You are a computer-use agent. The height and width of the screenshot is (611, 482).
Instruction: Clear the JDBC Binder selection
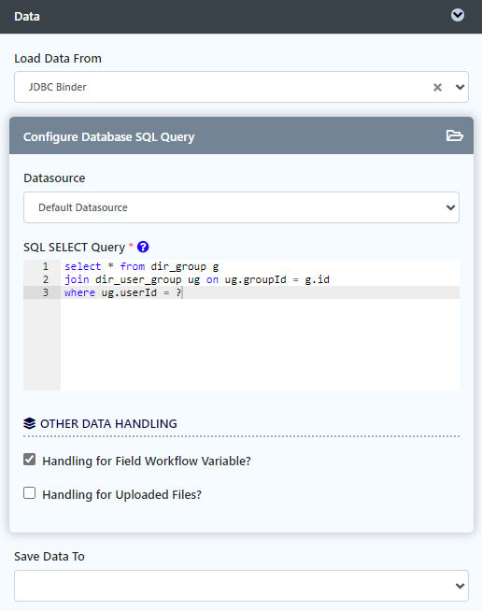coord(437,87)
